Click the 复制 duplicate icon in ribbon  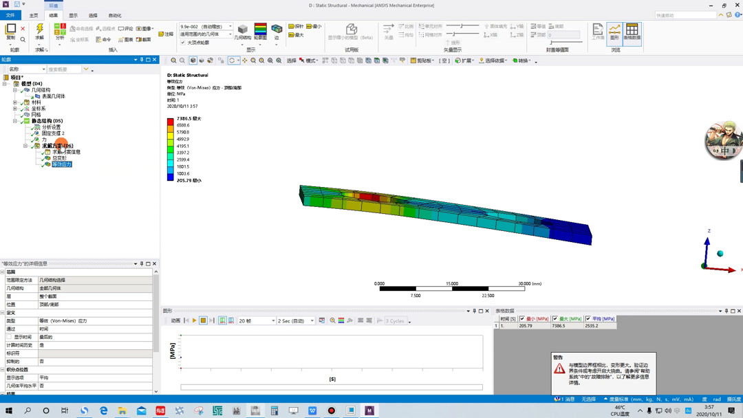(x=12, y=29)
